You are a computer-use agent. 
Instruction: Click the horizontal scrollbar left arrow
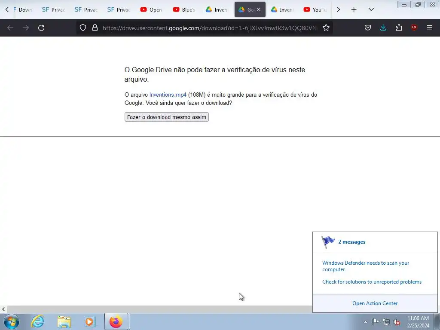point(3,309)
